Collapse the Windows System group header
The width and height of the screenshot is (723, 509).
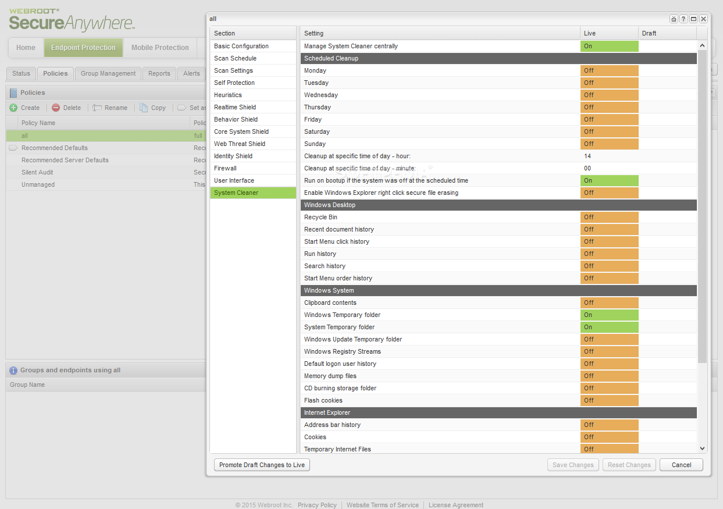coord(498,290)
